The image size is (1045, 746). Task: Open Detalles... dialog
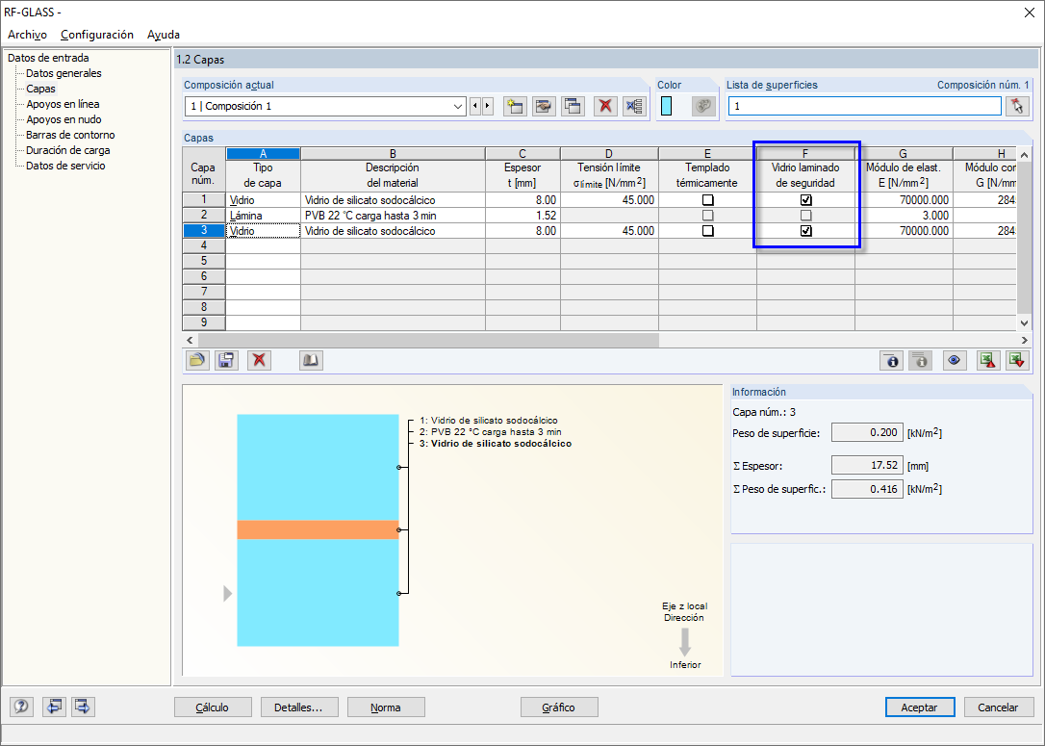click(299, 707)
